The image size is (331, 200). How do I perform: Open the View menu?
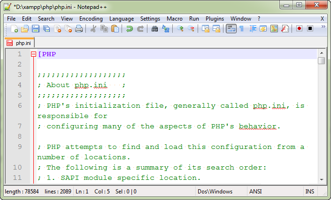coord(67,19)
